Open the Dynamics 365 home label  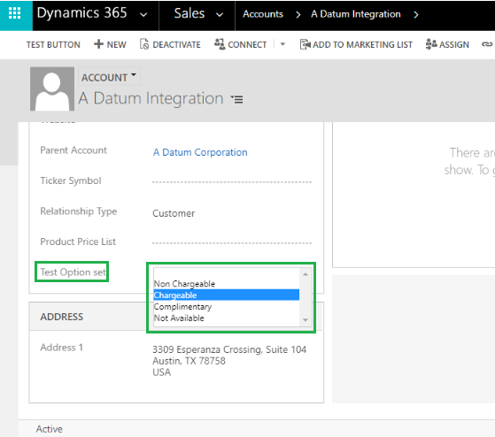[81, 13]
